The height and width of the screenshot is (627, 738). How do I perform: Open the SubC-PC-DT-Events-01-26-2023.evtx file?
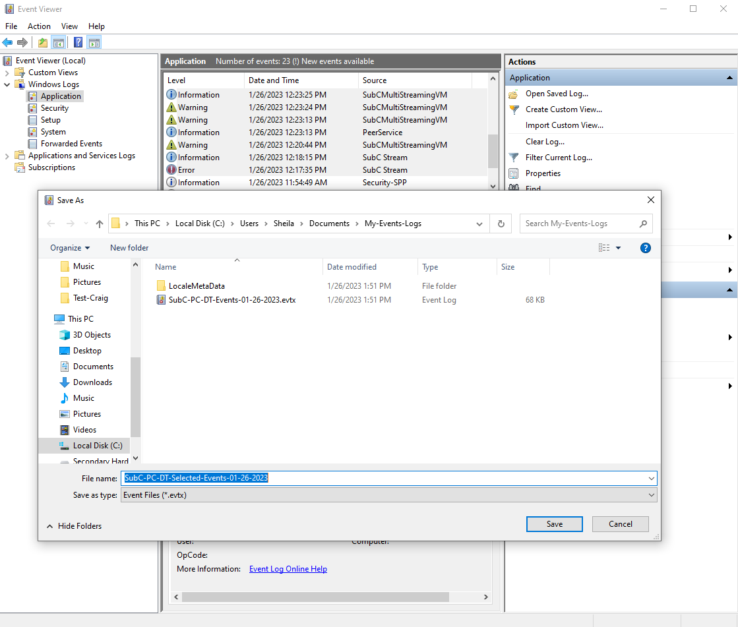coord(231,300)
